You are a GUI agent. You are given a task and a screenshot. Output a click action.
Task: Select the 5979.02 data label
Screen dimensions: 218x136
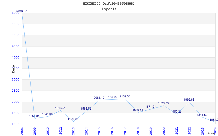click(22, 11)
